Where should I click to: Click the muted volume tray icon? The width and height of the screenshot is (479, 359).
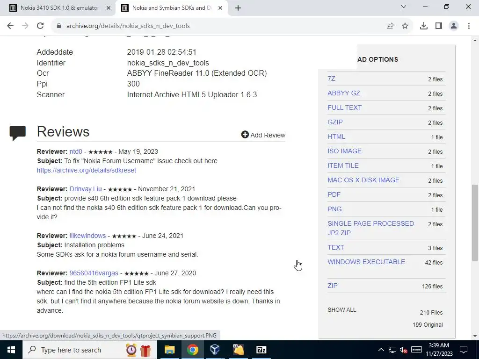tap(404, 350)
